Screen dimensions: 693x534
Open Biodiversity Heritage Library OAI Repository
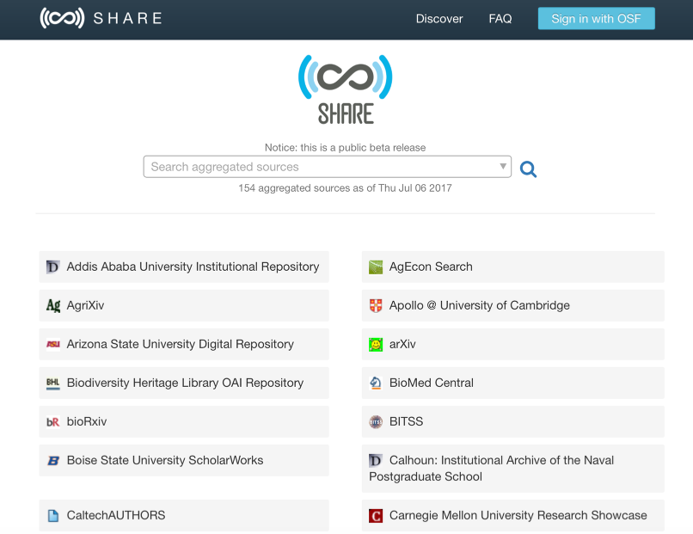pos(184,383)
